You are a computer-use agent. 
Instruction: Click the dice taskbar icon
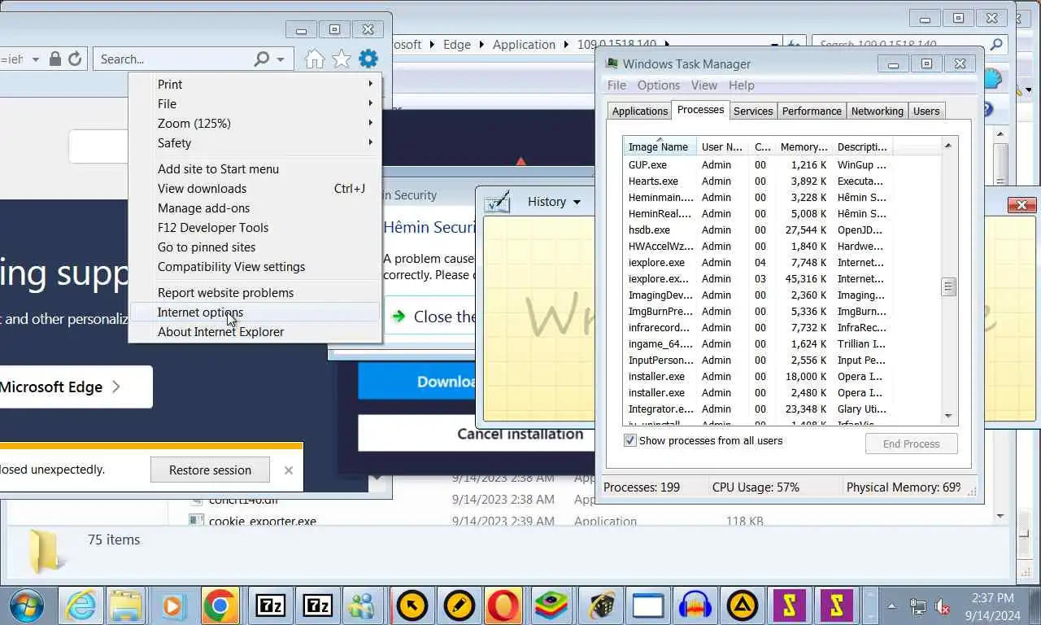click(601, 605)
